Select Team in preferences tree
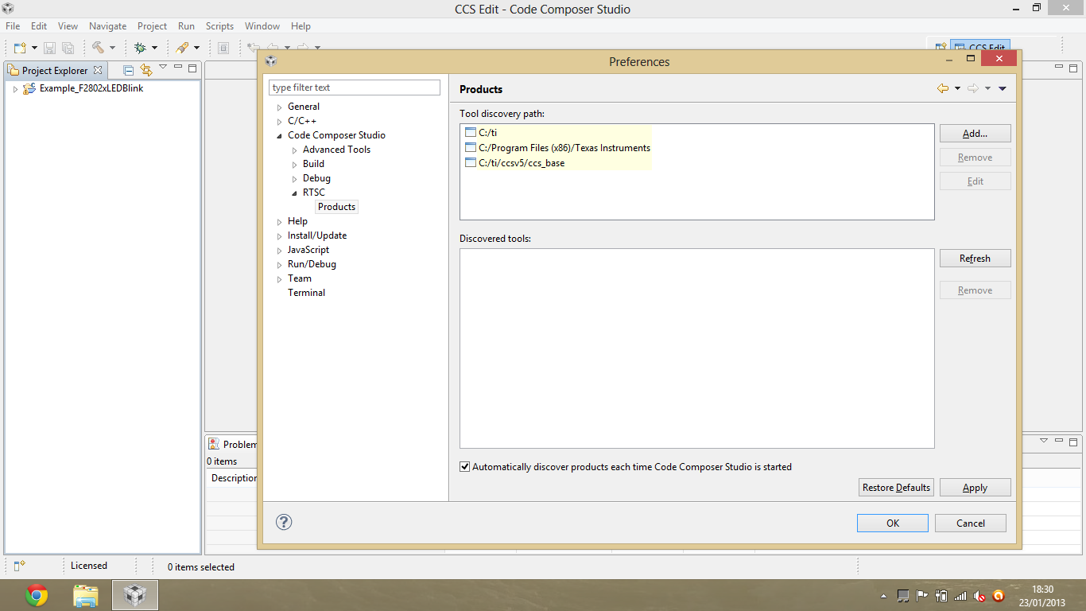 [x=299, y=278]
